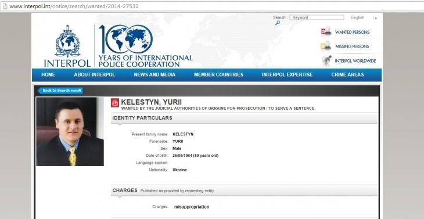Open the Interpol Expertise menu link
This screenshot has height=219, width=424.
[287, 74]
